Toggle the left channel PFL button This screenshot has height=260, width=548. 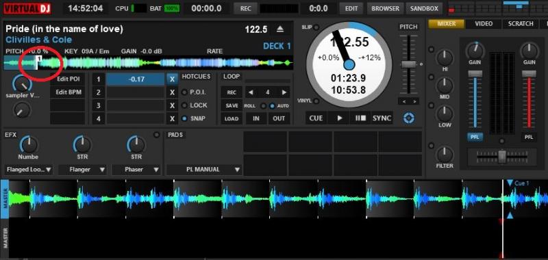click(x=475, y=137)
